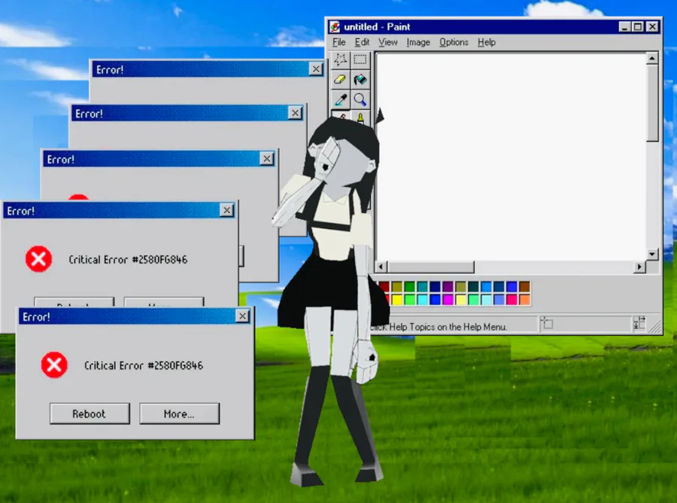This screenshot has width=677, height=503.
Task: Close the frontmost Error dialog
Action: 243,316
